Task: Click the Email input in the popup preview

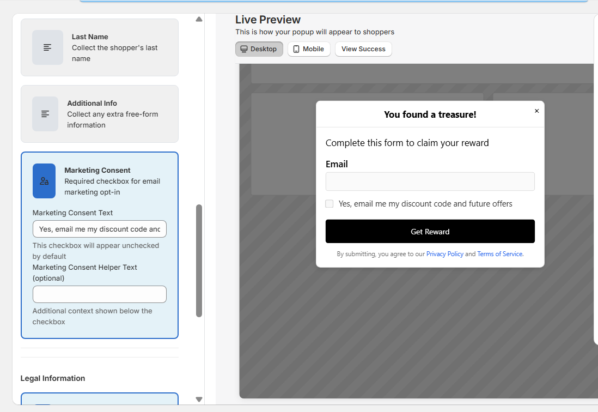Action: coord(430,181)
